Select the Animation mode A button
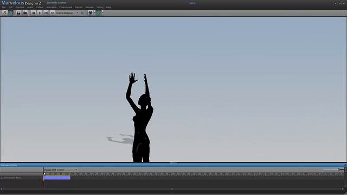347x195 pixels. click(11, 13)
